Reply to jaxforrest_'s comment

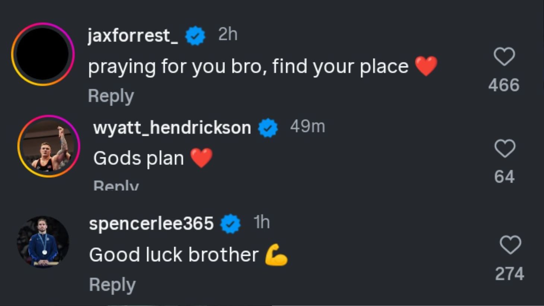point(111,96)
